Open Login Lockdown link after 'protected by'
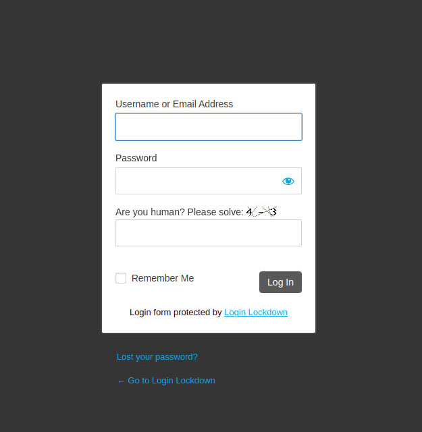 click(x=256, y=313)
